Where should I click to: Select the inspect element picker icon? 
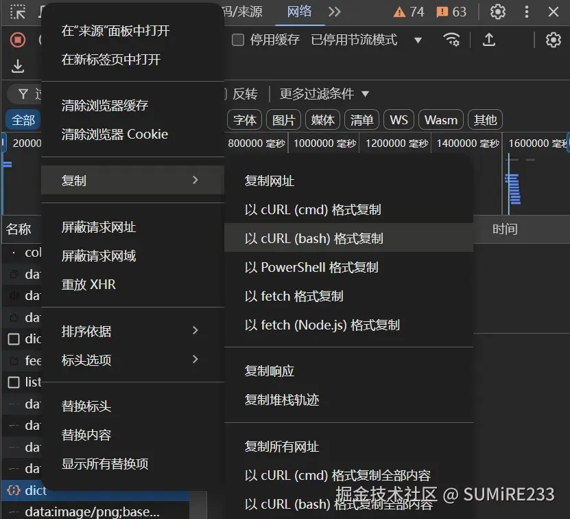click(17, 12)
